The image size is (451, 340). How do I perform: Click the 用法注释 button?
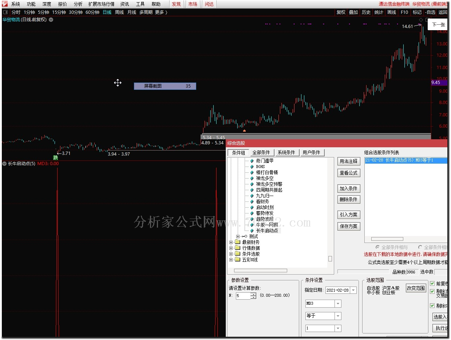tap(349, 161)
